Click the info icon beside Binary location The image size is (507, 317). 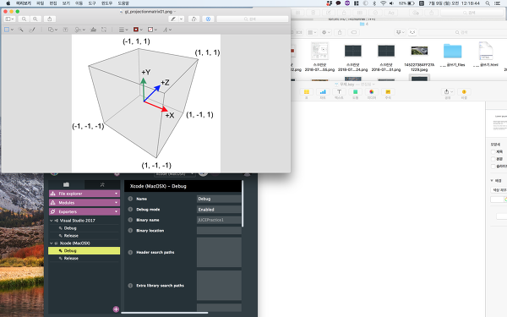130,231
